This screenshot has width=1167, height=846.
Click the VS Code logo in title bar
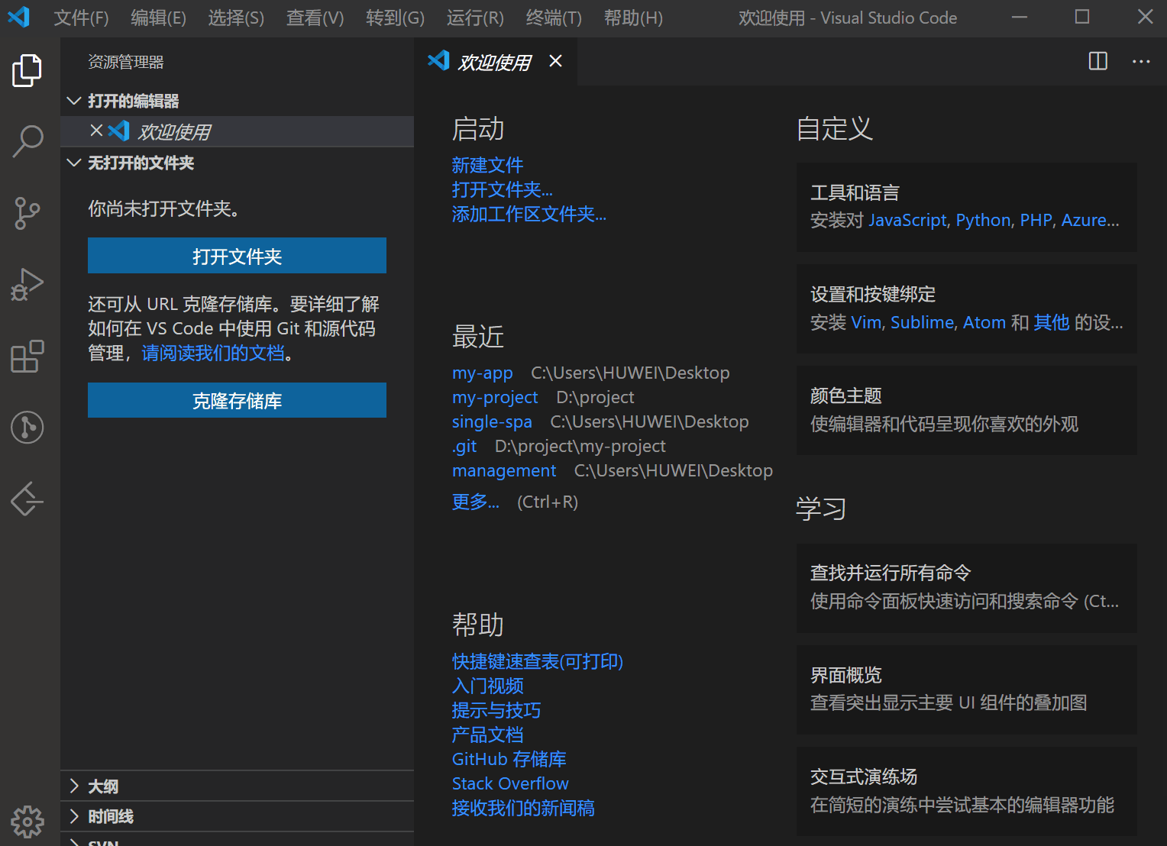[18, 17]
